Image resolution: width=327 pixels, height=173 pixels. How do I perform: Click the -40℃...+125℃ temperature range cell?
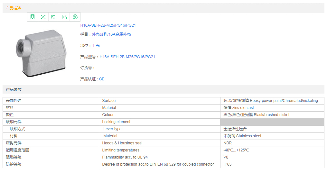[x=236, y=150]
